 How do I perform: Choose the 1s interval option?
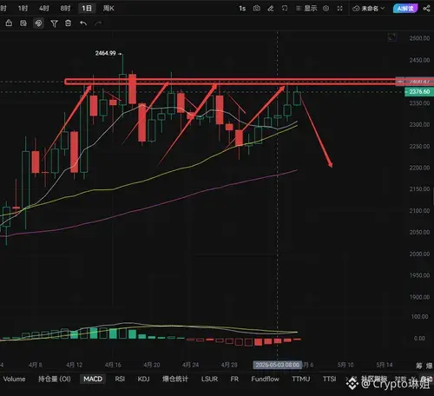point(242,9)
